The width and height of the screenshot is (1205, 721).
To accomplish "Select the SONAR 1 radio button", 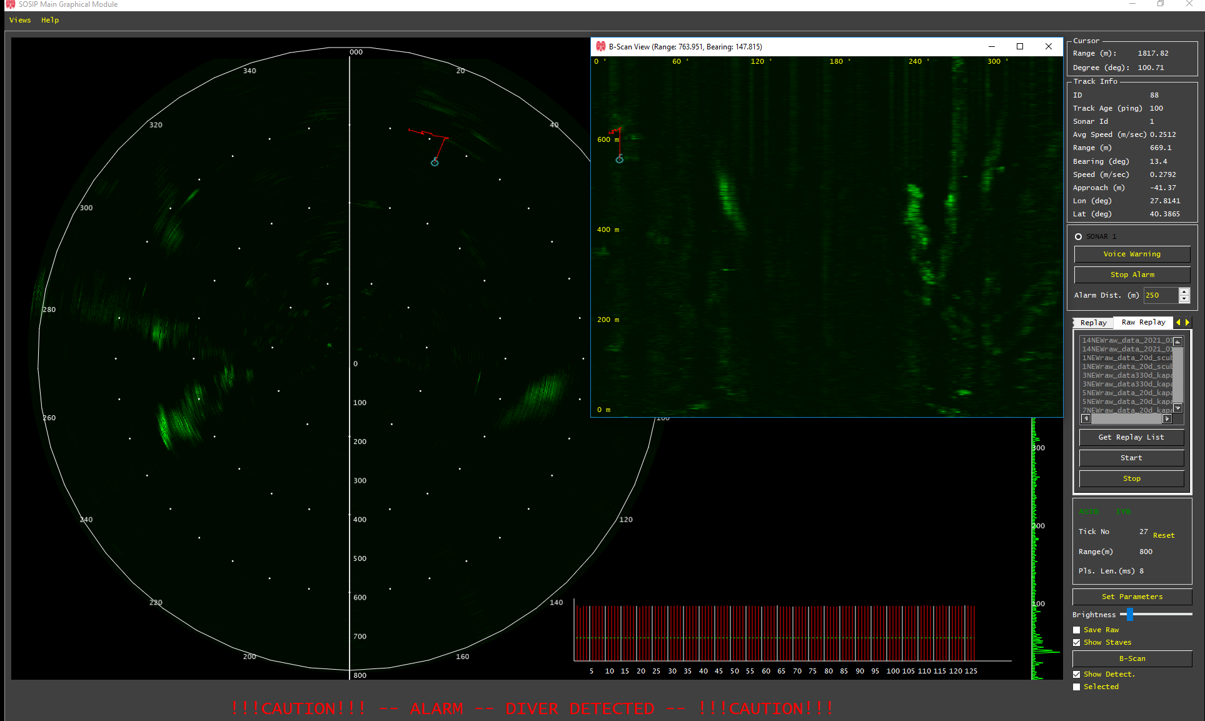I will click(x=1078, y=236).
